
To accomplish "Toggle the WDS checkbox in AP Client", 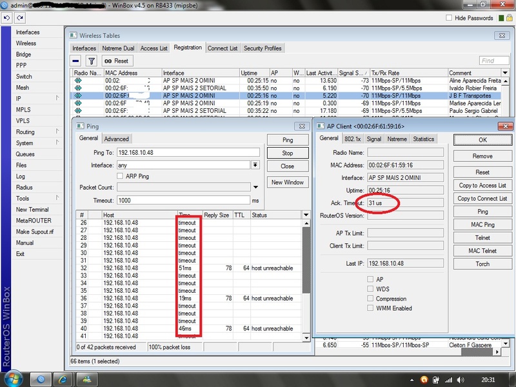I will [370, 289].
